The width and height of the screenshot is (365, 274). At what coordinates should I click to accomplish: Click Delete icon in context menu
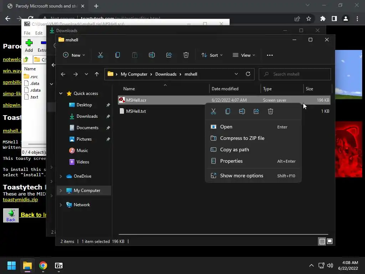coord(271,111)
